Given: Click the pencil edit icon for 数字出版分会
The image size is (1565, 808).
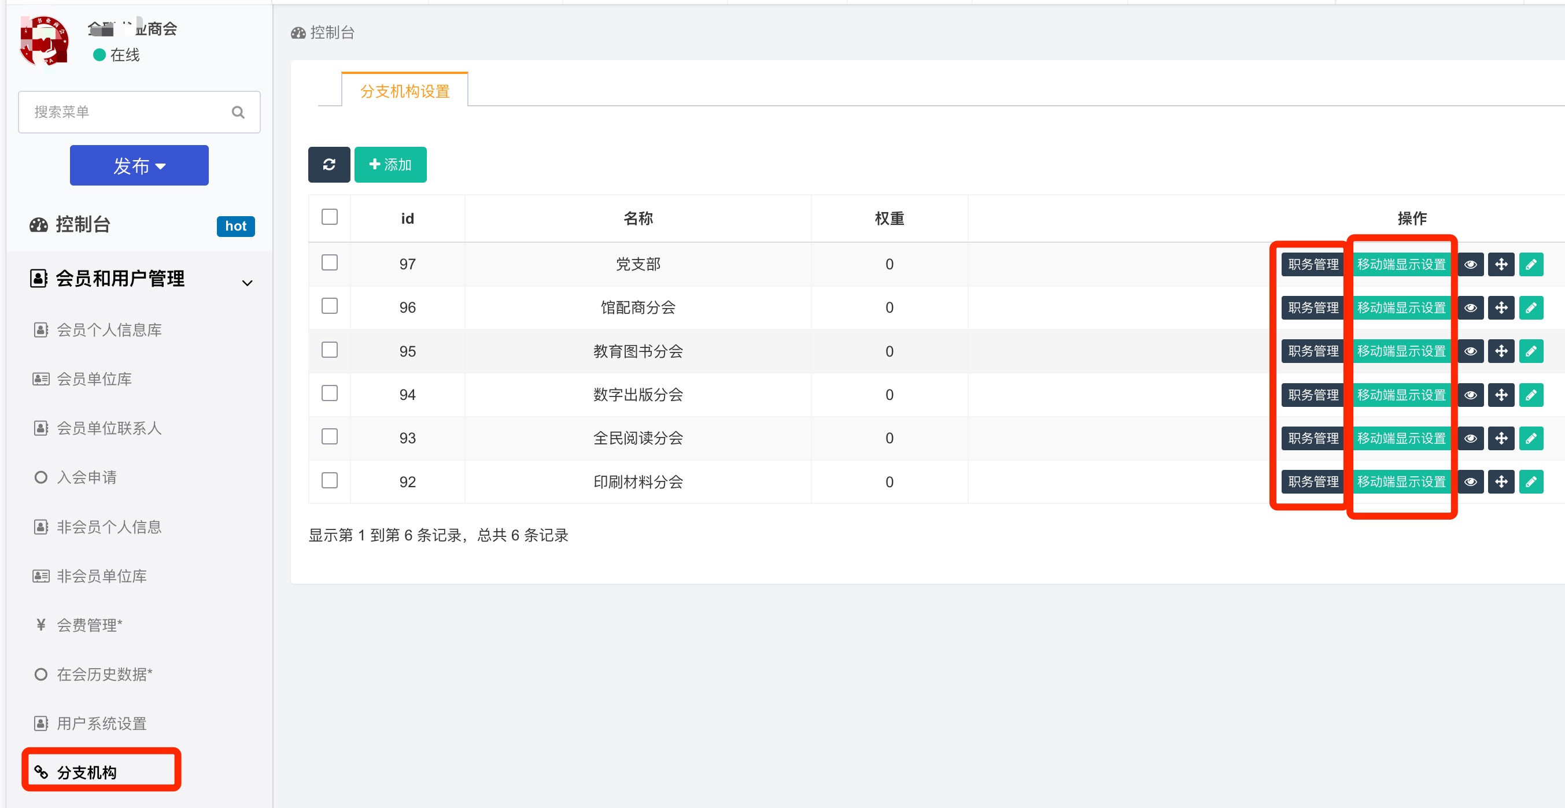Looking at the screenshot, I should point(1530,395).
